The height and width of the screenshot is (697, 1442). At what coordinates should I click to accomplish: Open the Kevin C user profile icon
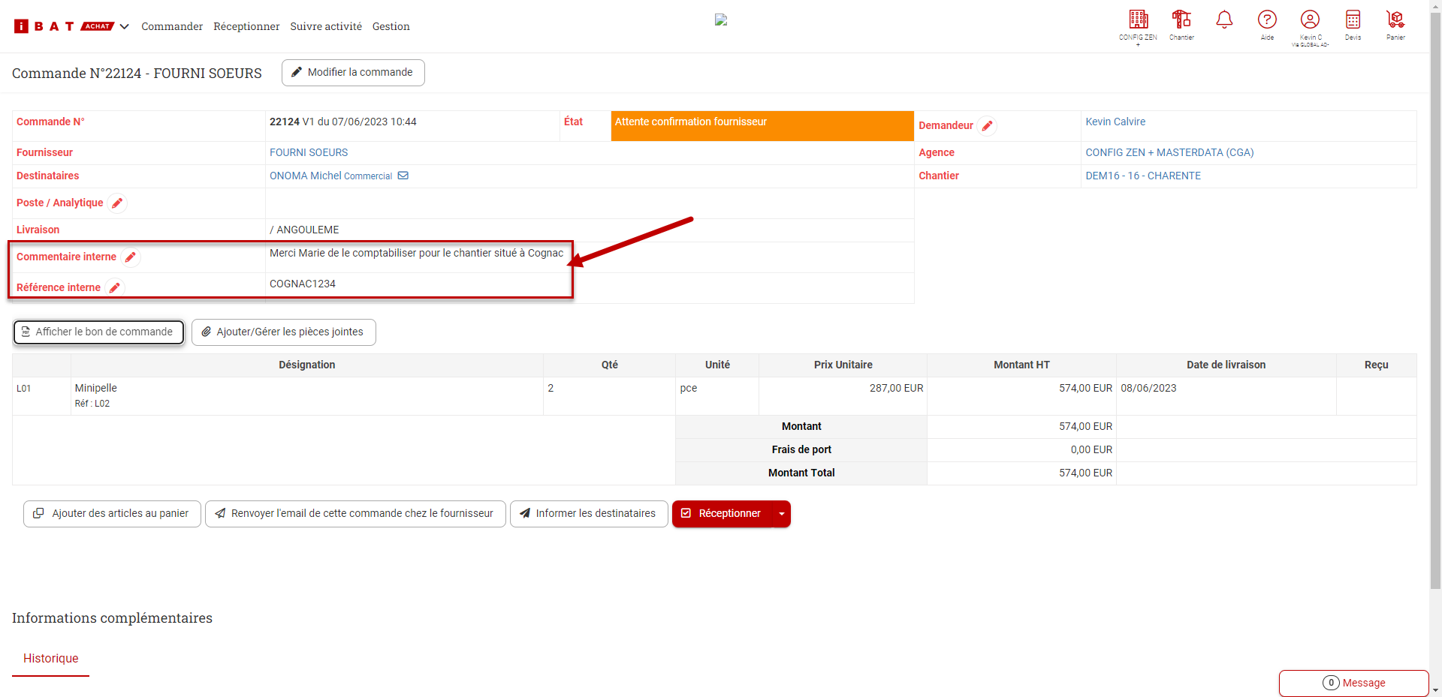(1310, 20)
